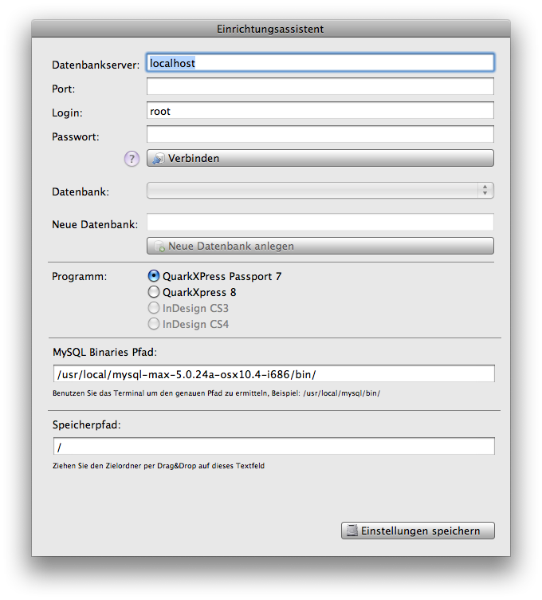Focus the Passwort input field
The width and height of the screenshot is (542, 600).
(320, 135)
